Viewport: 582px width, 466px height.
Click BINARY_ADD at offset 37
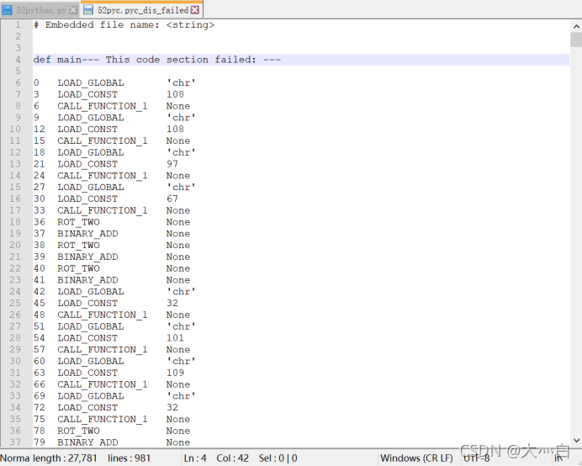click(x=87, y=234)
